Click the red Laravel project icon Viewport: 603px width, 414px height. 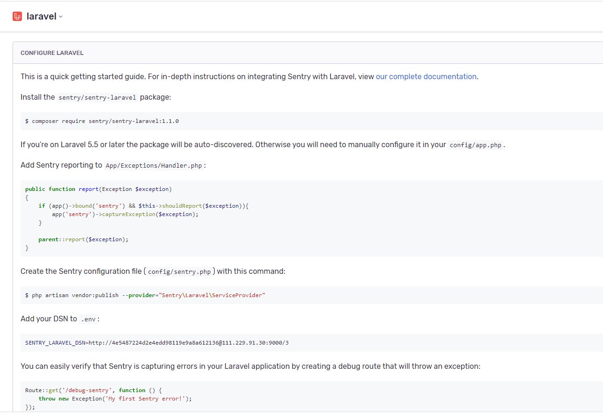pos(17,16)
